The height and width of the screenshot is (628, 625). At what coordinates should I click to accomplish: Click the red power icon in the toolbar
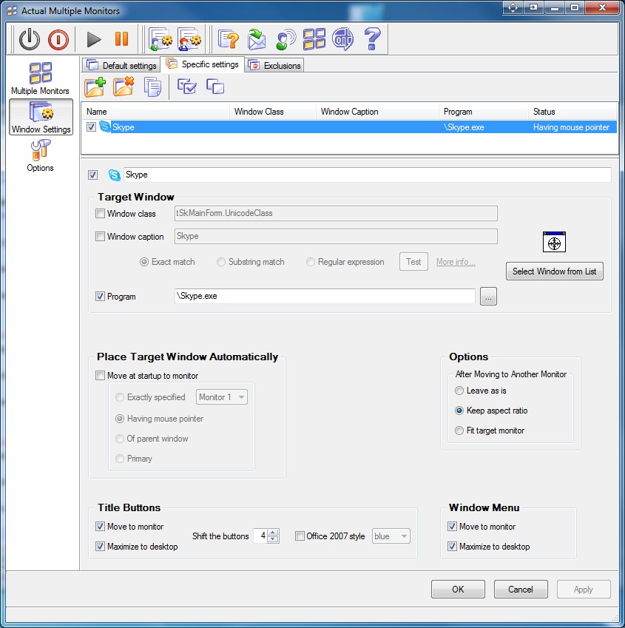[58, 39]
